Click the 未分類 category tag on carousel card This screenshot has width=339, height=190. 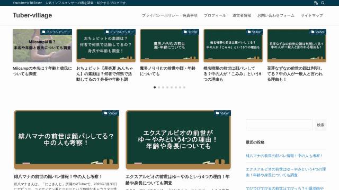point(191,32)
